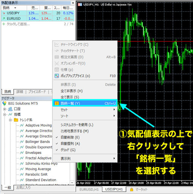Enable システムカラーを使用 (L) option
The image size is (193, 194).
pos(85,125)
